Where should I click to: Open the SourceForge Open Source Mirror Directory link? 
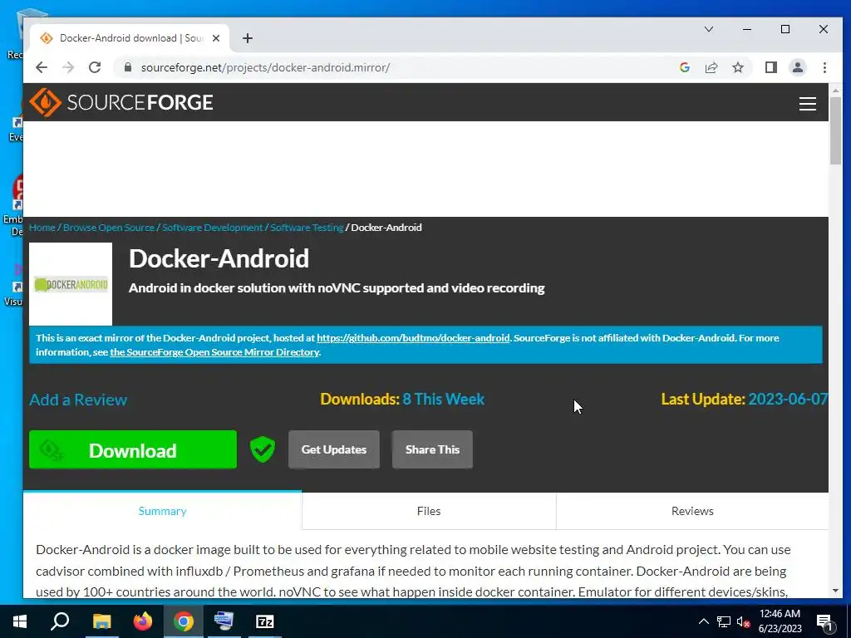coord(214,352)
